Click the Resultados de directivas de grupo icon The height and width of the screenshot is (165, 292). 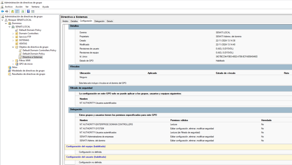tap(9, 74)
